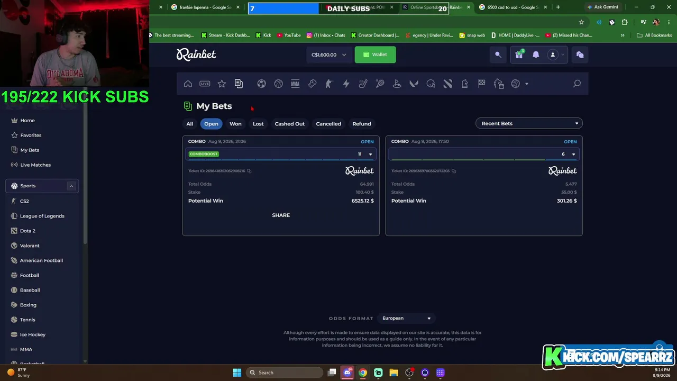Select the Open bets filter
Screen dimensions: 677x381
point(211,124)
